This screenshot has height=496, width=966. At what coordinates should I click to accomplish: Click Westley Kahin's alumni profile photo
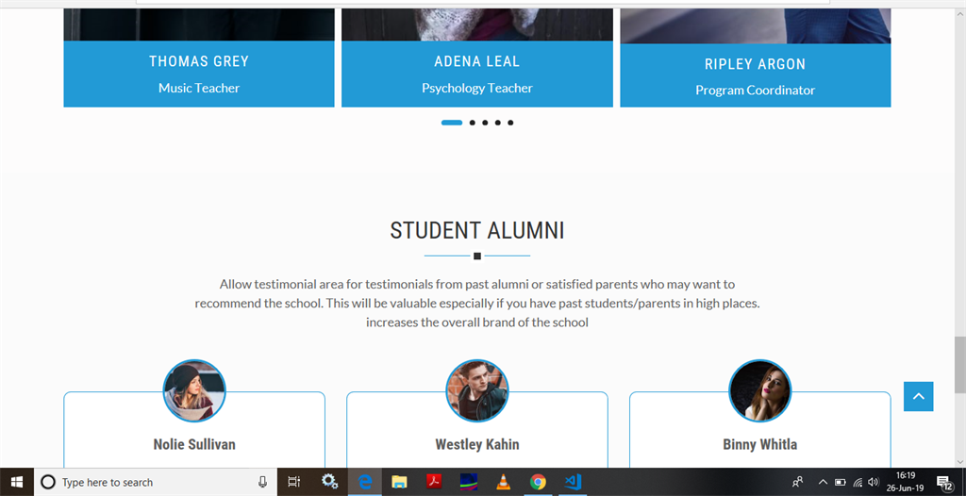477,390
